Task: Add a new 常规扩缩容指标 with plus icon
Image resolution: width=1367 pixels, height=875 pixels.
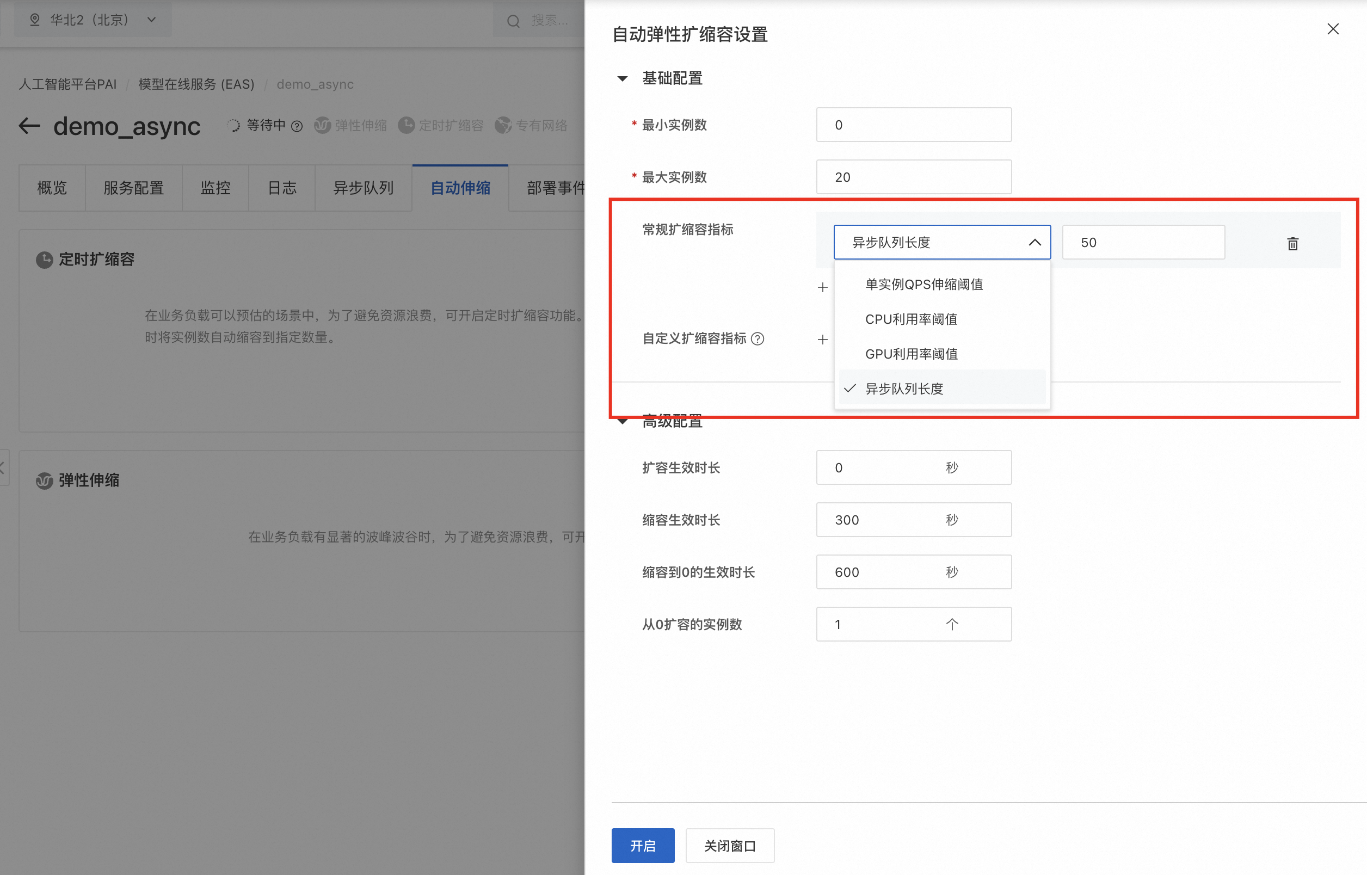Action: (x=822, y=287)
